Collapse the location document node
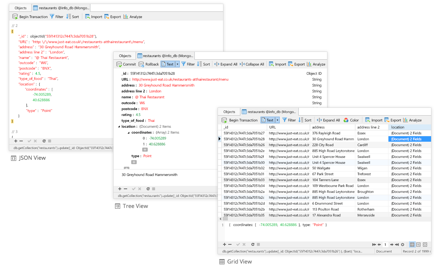The width and height of the screenshot is (441, 265). [x=119, y=127]
